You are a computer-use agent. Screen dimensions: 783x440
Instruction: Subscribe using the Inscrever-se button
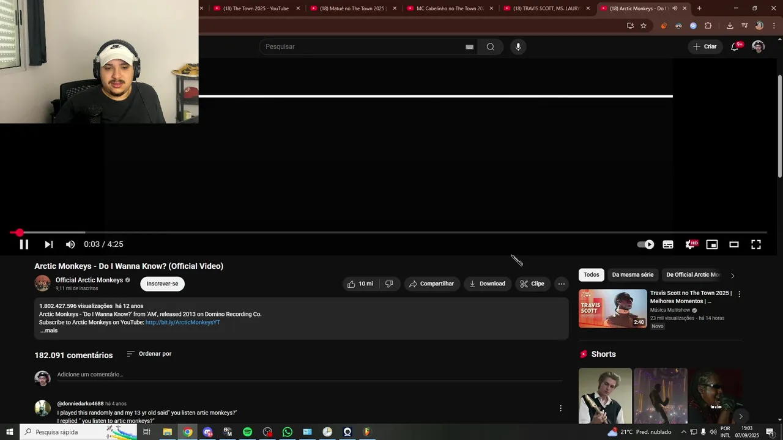click(x=162, y=284)
